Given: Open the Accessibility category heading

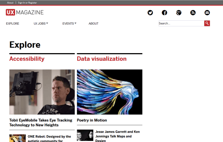Looking at the screenshot, I should coord(27,59).
